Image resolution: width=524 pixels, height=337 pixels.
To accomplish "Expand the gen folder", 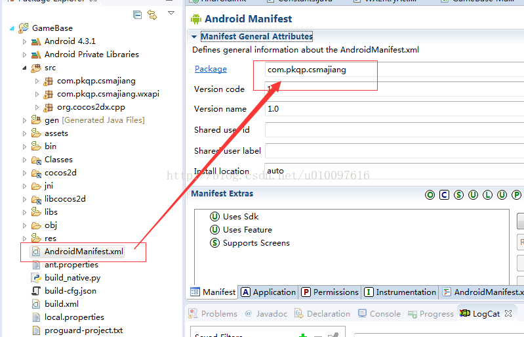I will tap(24, 120).
